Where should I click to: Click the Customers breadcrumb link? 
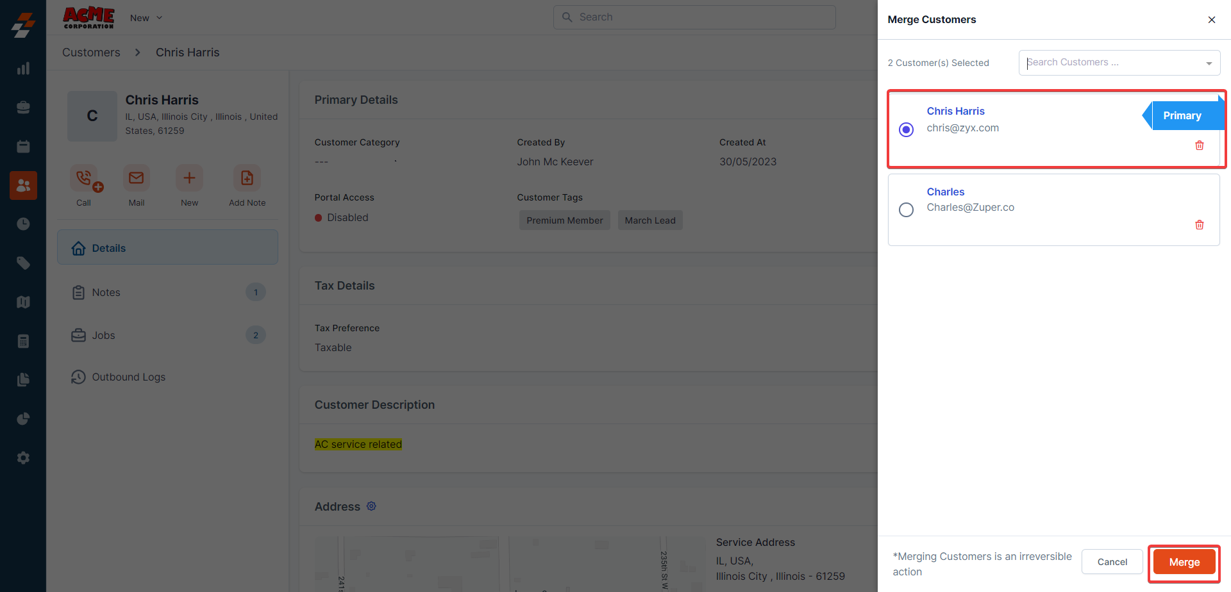click(x=91, y=53)
